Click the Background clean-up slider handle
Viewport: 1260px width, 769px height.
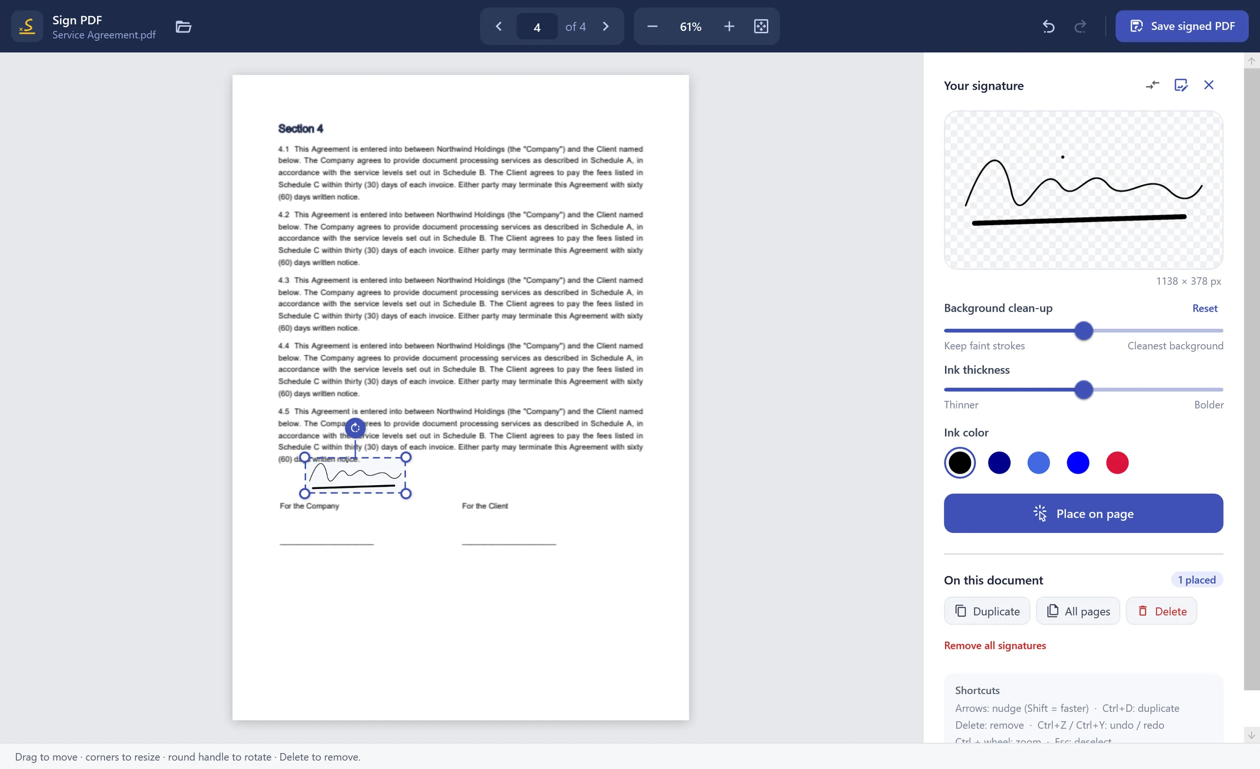tap(1084, 331)
